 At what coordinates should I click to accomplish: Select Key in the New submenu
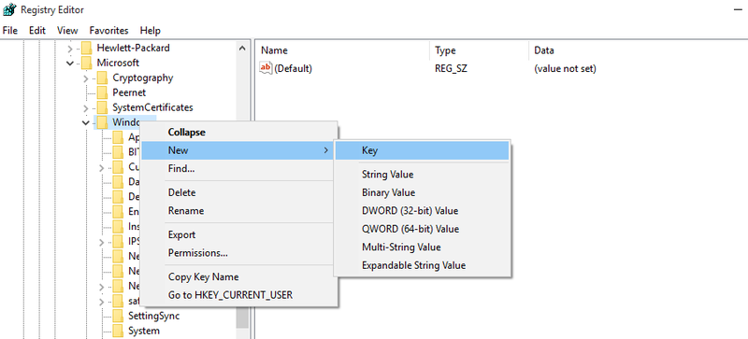pos(423,150)
